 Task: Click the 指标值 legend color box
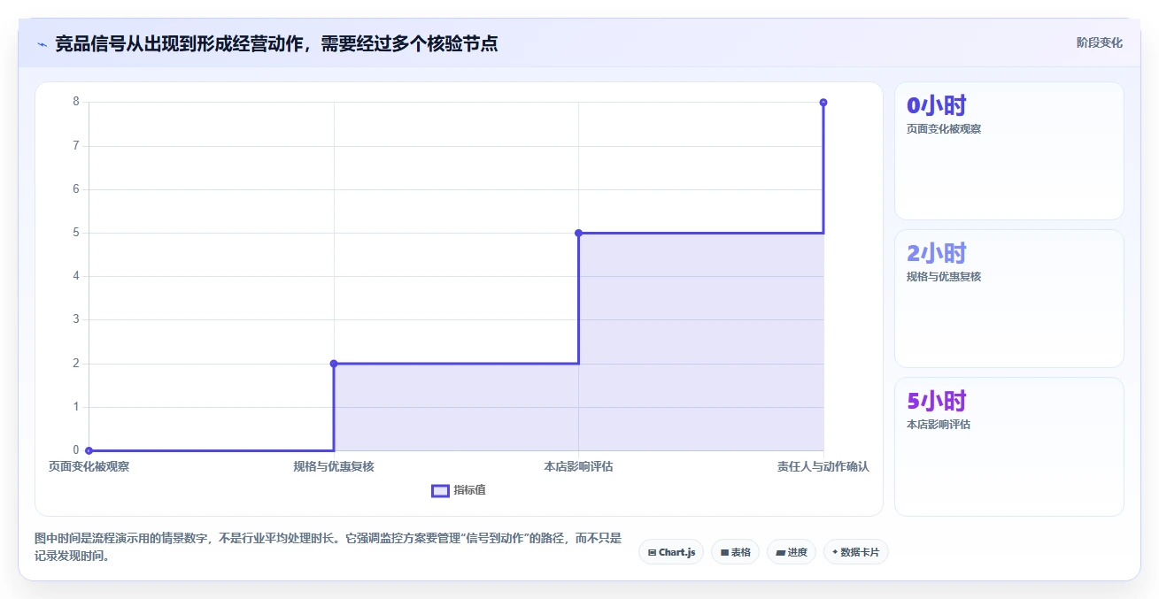click(440, 490)
